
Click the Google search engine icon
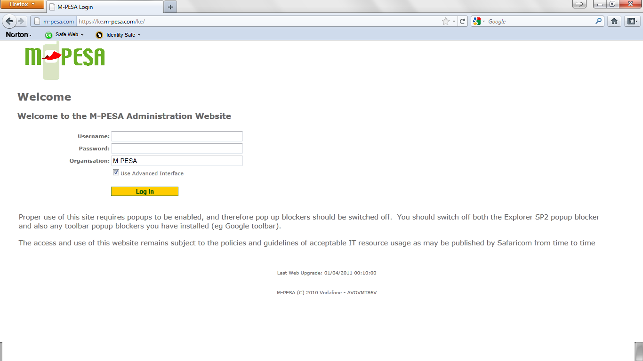point(477,21)
